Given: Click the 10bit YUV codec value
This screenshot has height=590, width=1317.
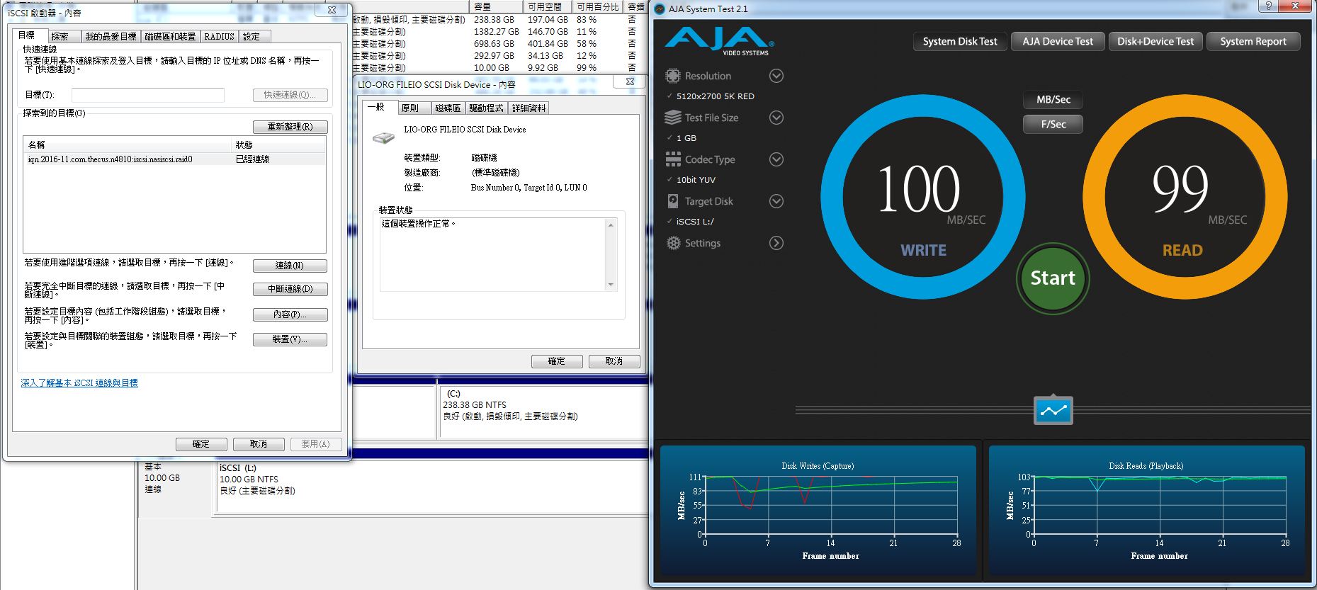Looking at the screenshot, I should point(696,180).
